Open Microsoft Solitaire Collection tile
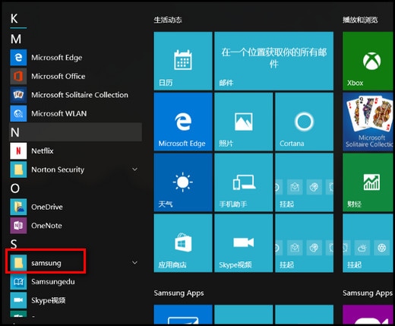 pos(368,122)
